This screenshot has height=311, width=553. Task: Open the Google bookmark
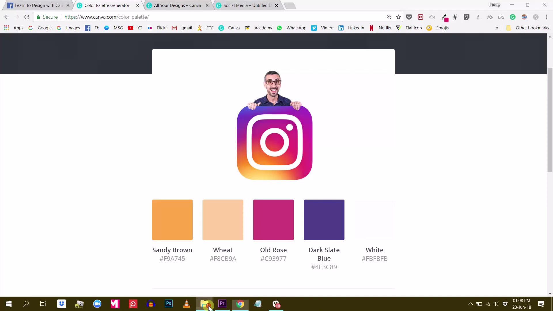click(40, 28)
